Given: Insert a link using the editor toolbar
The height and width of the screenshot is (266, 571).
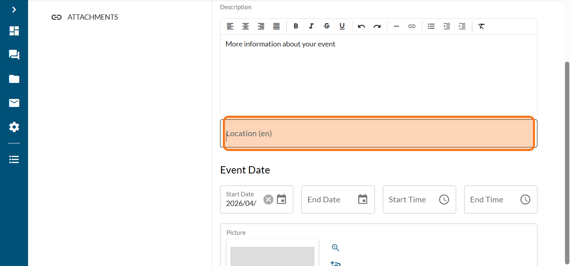Looking at the screenshot, I should [412, 26].
